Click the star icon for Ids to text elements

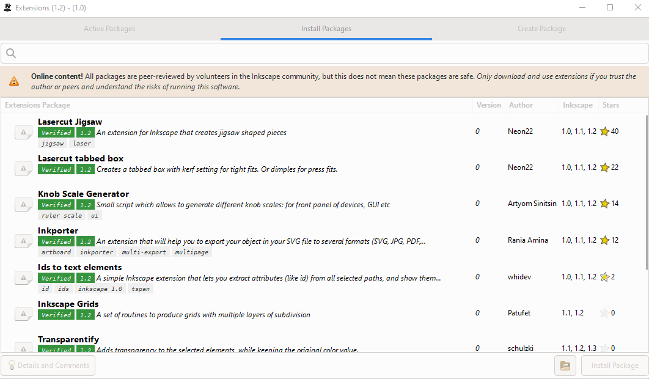(x=605, y=277)
